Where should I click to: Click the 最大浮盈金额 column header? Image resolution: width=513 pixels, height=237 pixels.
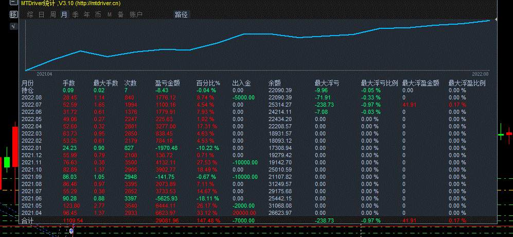(x=421, y=83)
